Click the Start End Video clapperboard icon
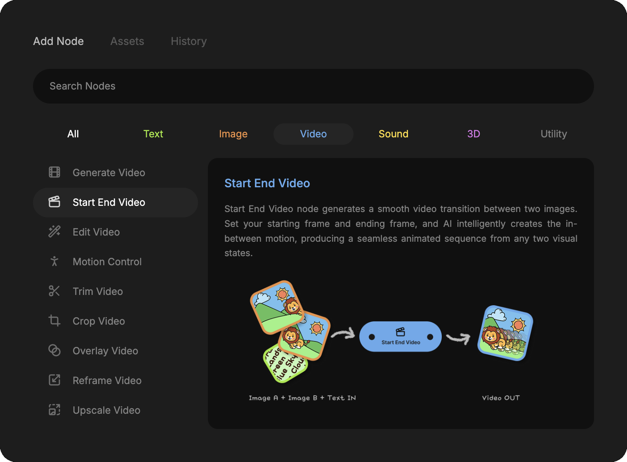 (54, 202)
